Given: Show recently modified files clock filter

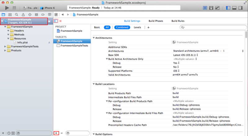Looking at the screenshot, I should pyautogui.click(x=9, y=133).
